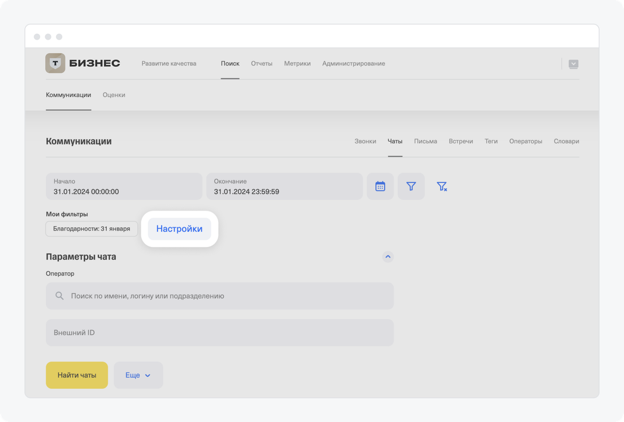
Task: Click the Найти чаты button
Action: (77, 375)
